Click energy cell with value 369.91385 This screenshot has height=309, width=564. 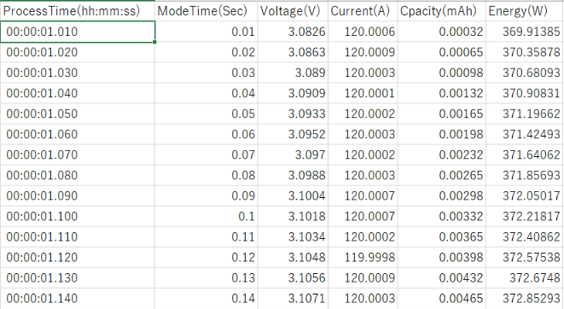pyautogui.click(x=525, y=32)
